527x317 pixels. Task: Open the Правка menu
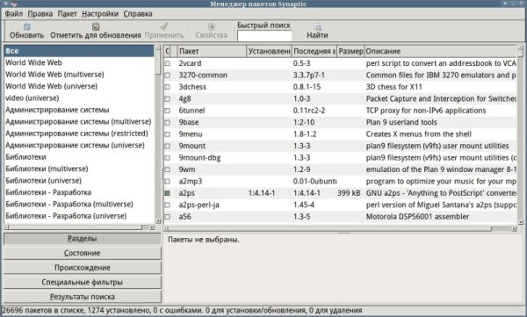(40, 14)
